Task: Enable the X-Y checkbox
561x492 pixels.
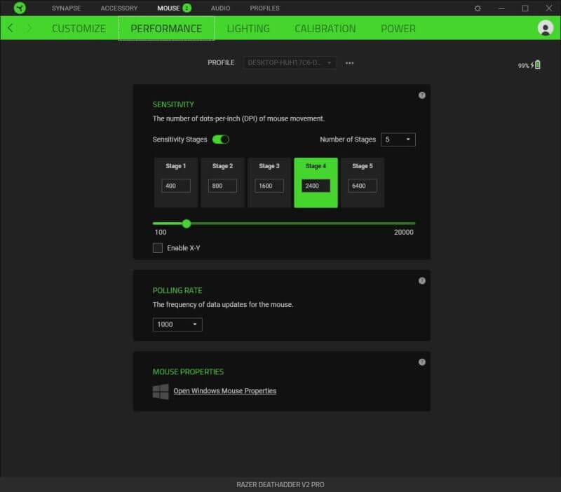Action: point(158,248)
